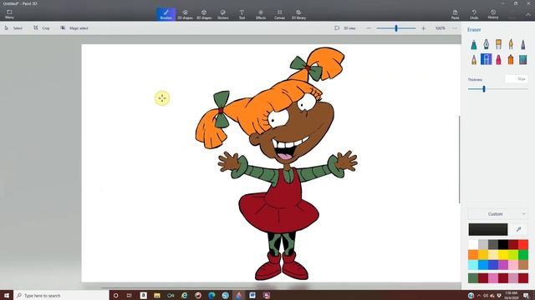Toggle the 3D view switch
The image size is (535, 300).
(x=345, y=28)
